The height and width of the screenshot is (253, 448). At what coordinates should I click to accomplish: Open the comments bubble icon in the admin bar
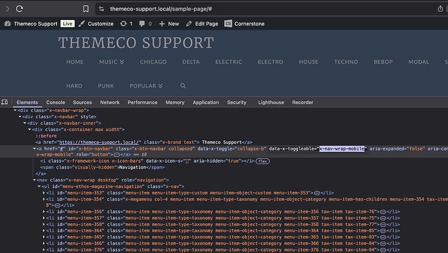click(x=142, y=24)
